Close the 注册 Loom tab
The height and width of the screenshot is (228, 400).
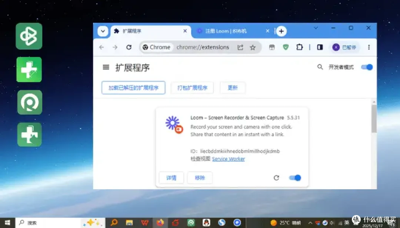click(267, 31)
